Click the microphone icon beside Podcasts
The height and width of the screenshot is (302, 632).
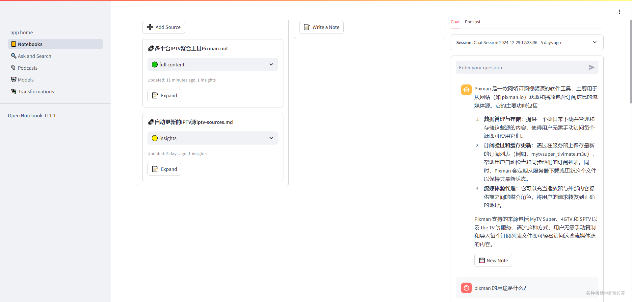coord(13,68)
